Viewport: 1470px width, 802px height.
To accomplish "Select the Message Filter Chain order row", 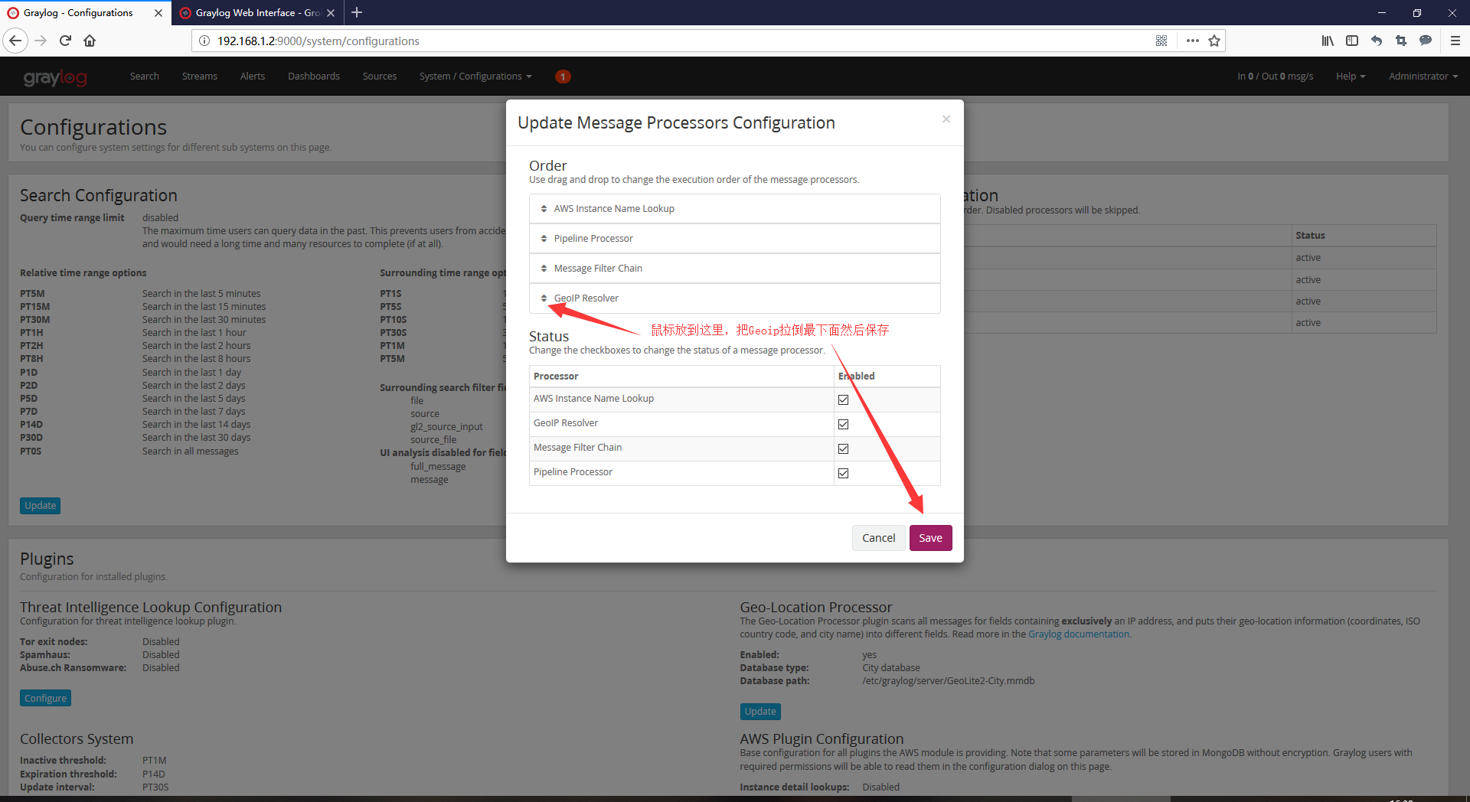I will click(734, 269).
